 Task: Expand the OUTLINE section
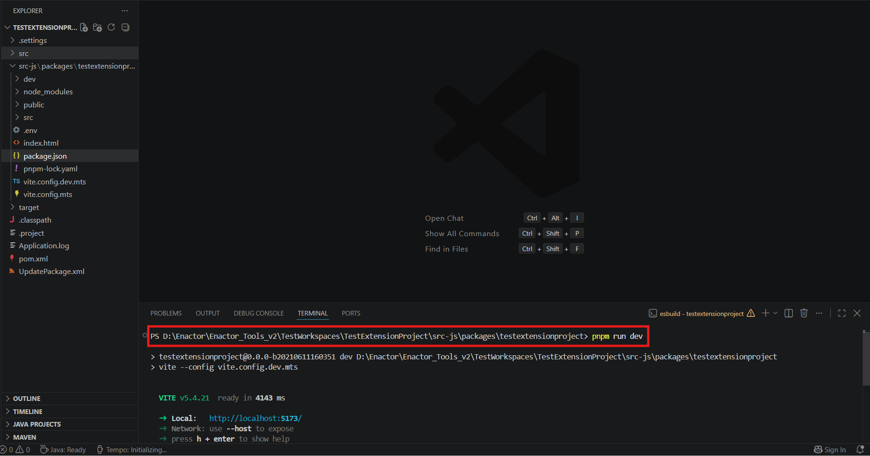[x=70, y=399]
